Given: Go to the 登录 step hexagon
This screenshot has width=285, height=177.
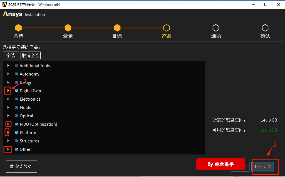Looking at the screenshot, I should [68, 28].
